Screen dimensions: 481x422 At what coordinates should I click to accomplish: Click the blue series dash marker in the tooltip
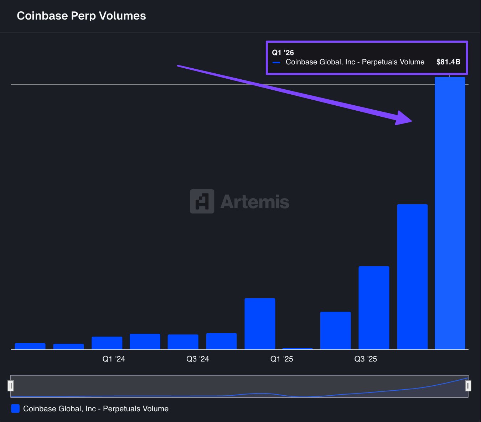click(276, 63)
